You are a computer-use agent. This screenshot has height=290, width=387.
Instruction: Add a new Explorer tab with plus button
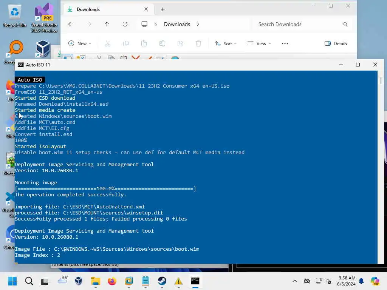click(163, 9)
